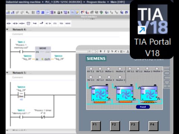Collapse Network 4 with its triangle
Screen dimensions: 179x134
(7, 29)
